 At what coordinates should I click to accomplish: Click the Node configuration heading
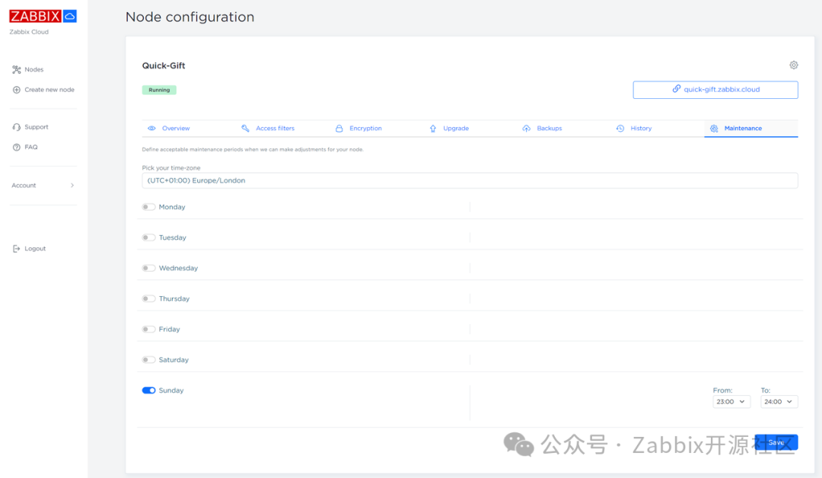click(x=190, y=17)
